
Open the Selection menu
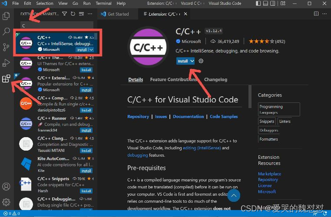[x=45, y=3]
